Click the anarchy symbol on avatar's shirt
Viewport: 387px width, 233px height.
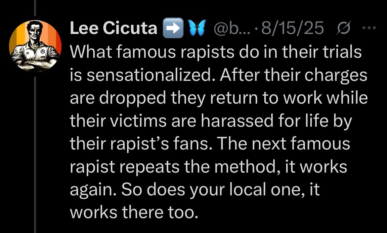42,51
